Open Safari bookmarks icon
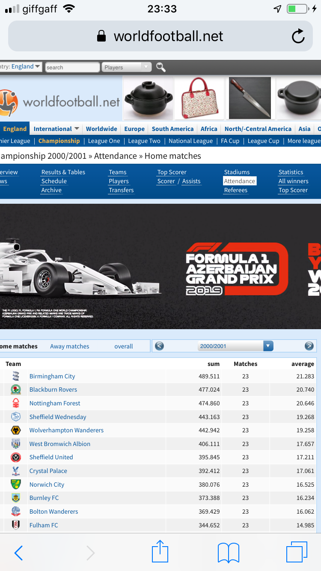Image resolution: width=321 pixels, height=571 pixels. click(228, 553)
